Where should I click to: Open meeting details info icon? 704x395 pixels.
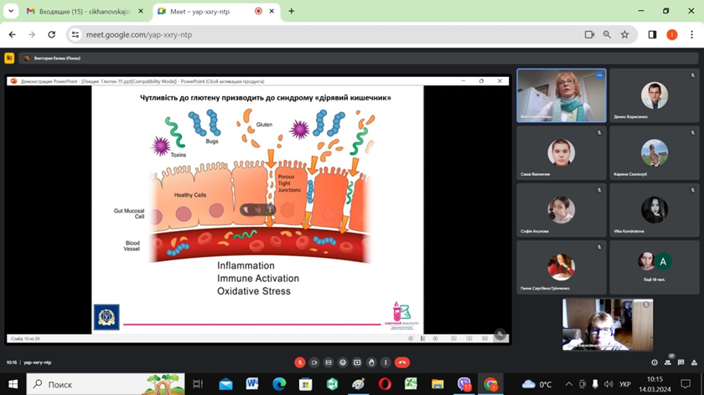tap(655, 362)
